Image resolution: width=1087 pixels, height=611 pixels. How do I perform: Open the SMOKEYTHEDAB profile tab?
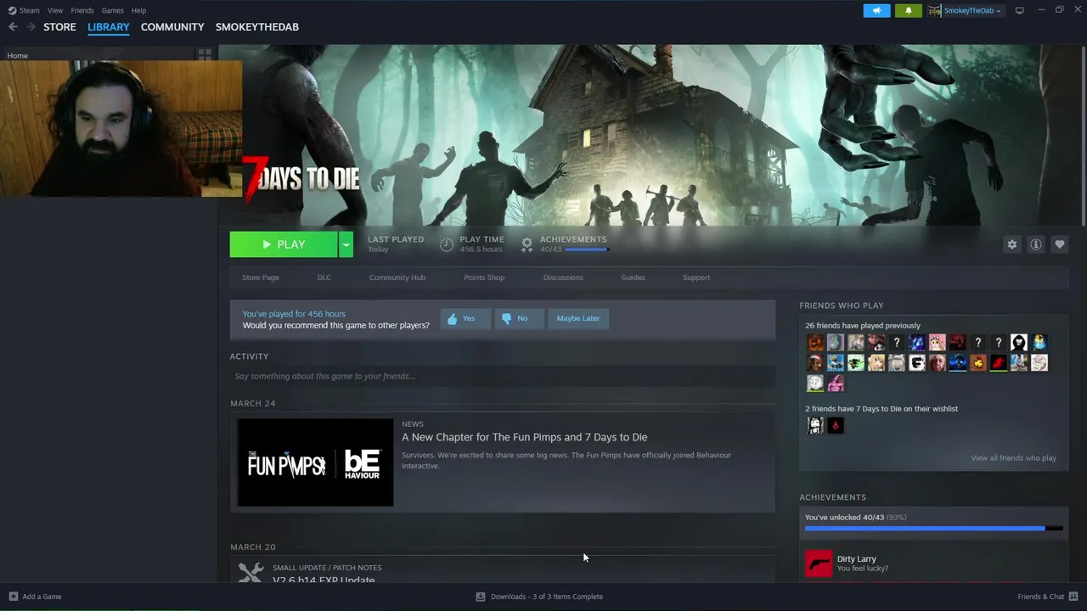pyautogui.click(x=257, y=27)
